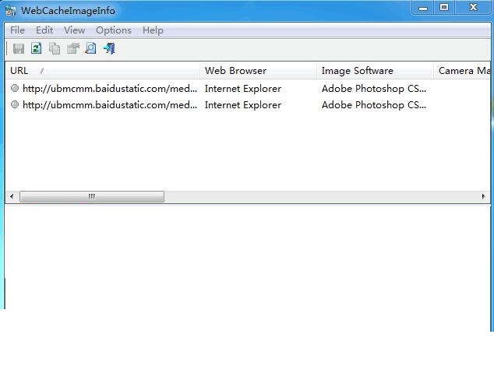Viewport: 494px width, 373px height.
Task: Open the Options menu
Action: coord(114,30)
